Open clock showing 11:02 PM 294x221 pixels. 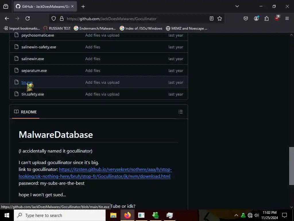(x=270, y=215)
